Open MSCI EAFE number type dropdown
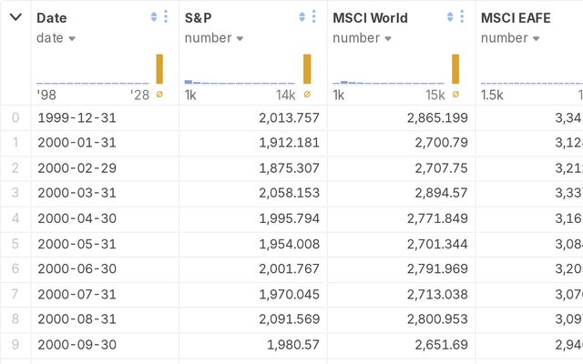The width and height of the screenshot is (583, 364). [509, 38]
